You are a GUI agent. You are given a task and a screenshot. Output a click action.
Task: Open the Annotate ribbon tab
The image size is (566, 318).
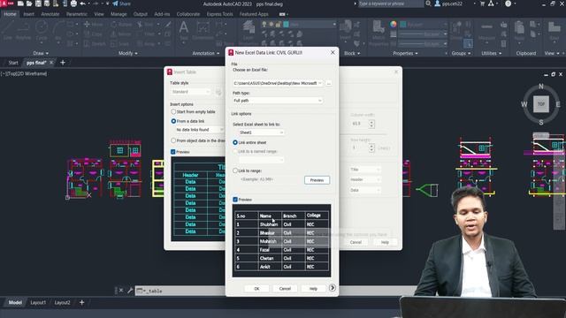point(50,14)
